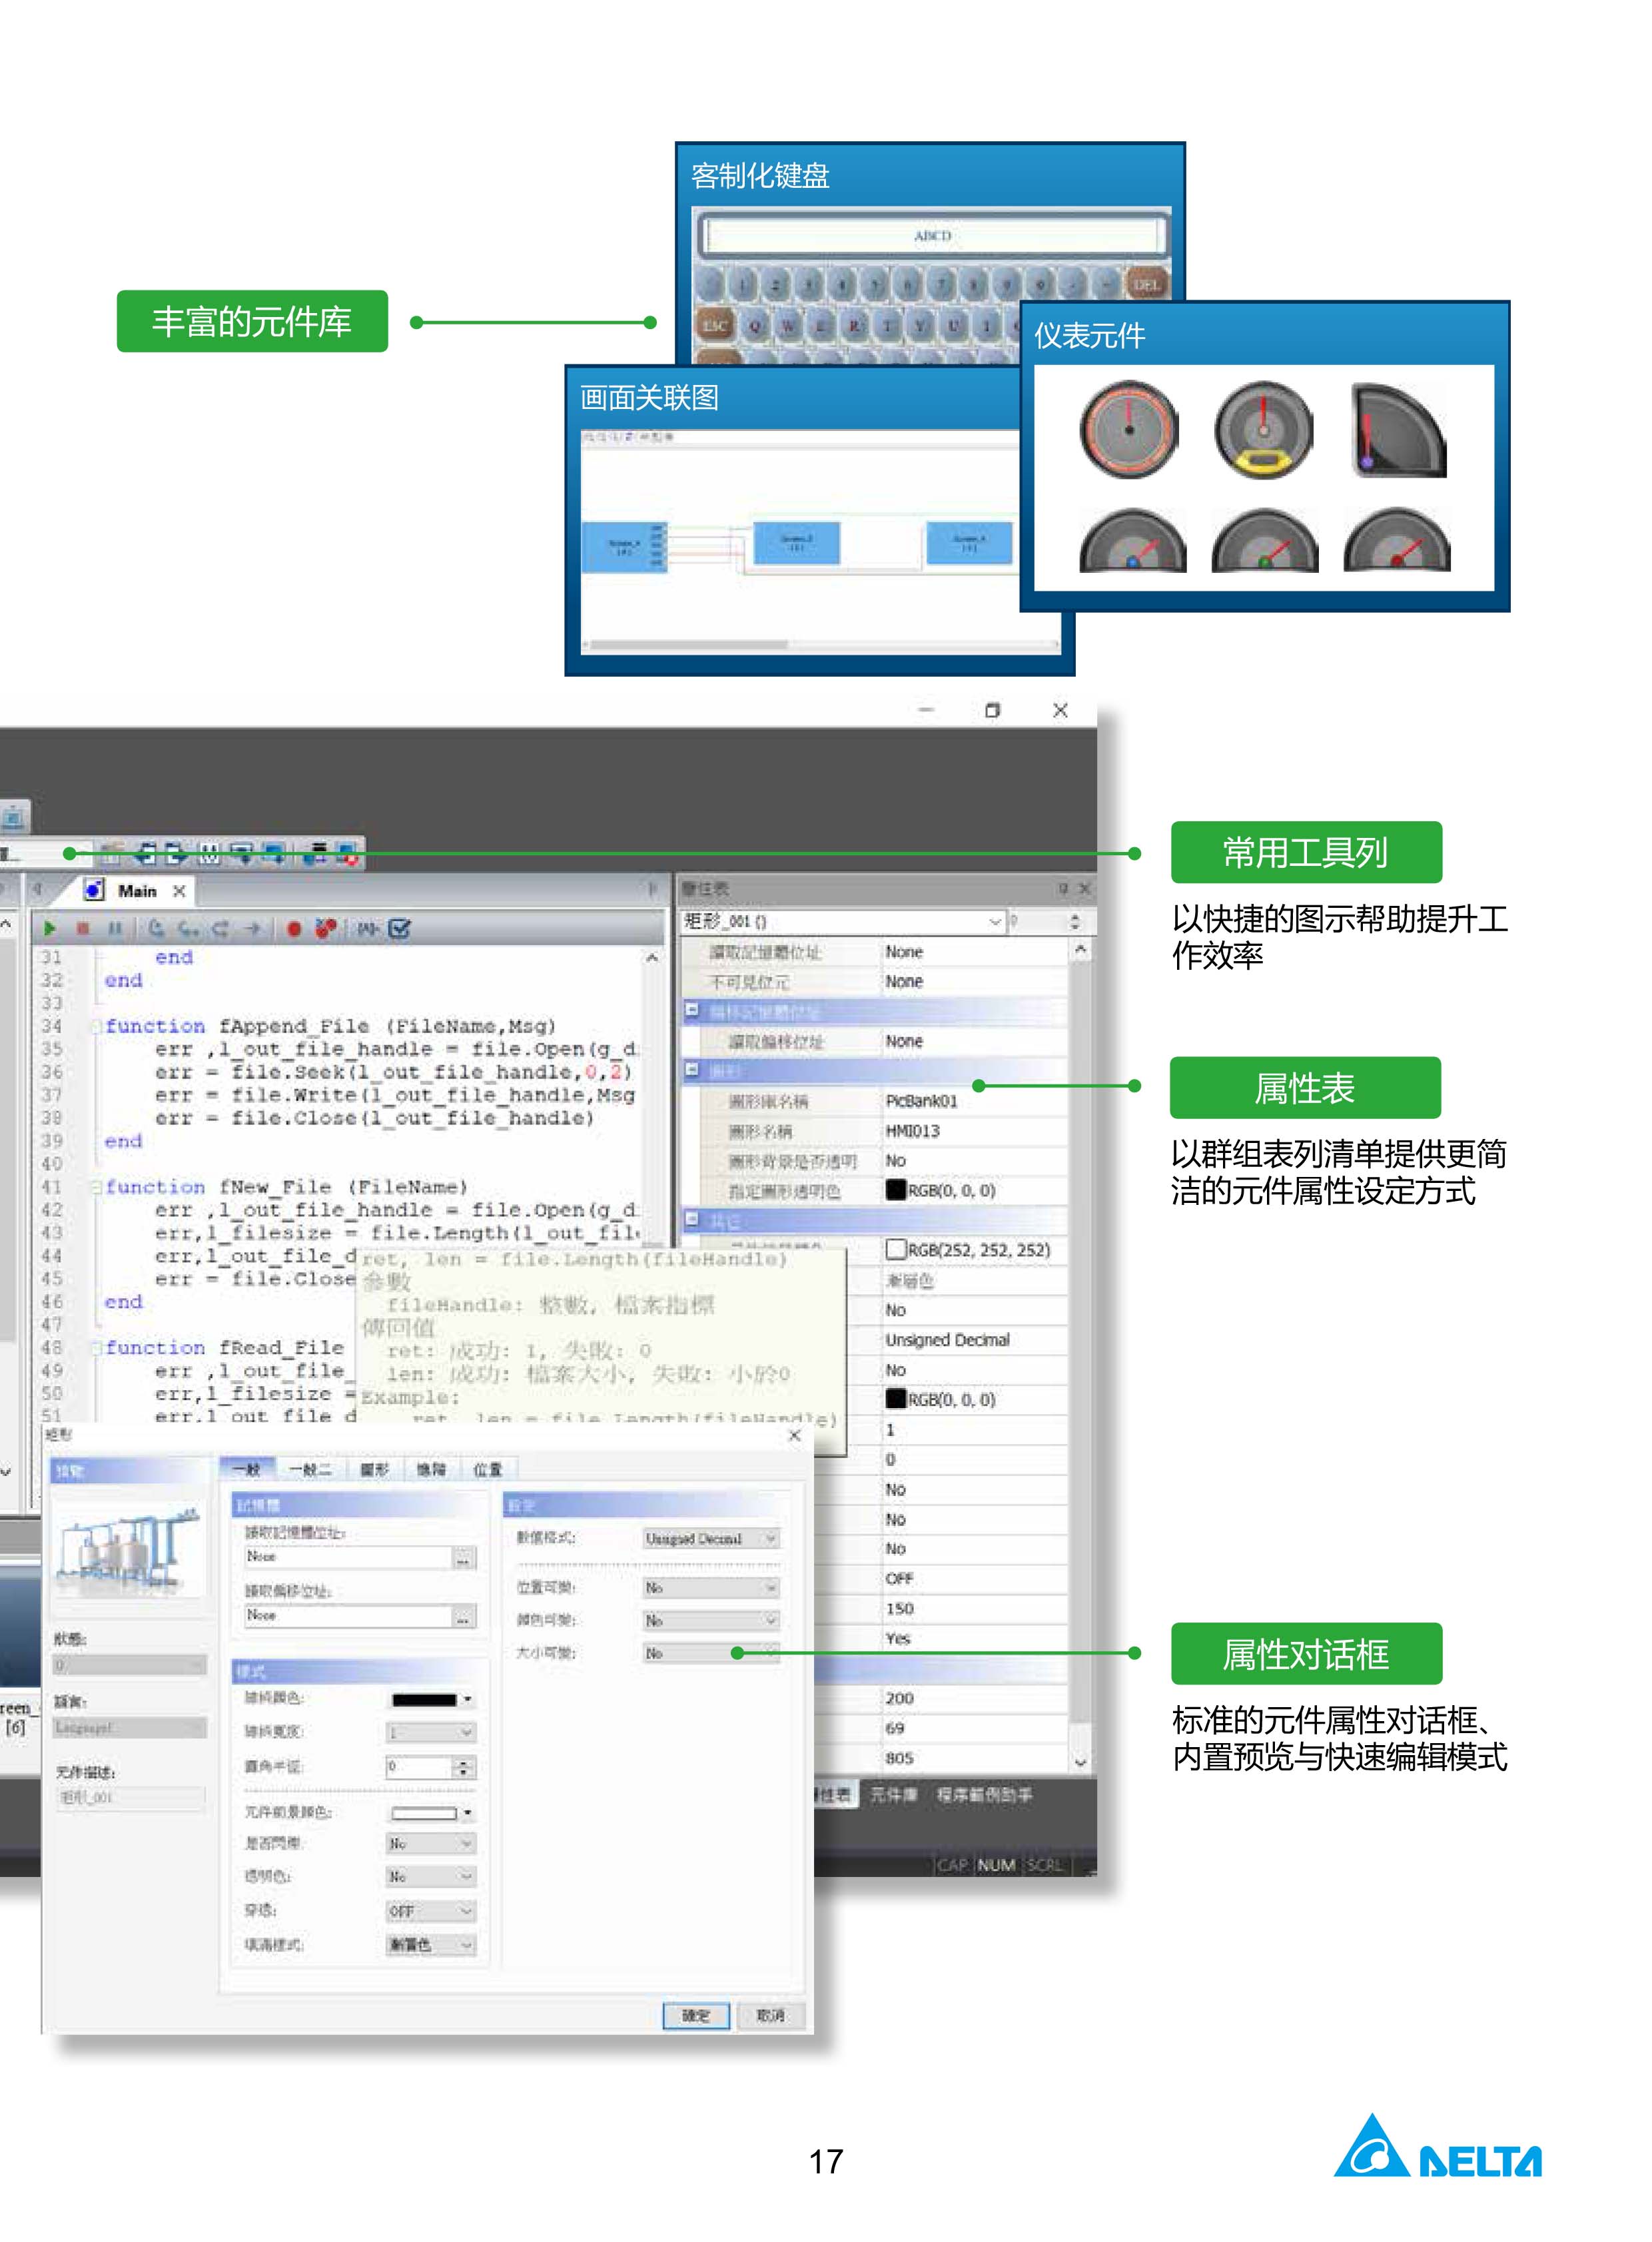1652x2242 pixels.
Task: Click the DEL key on custom keyboard
Action: point(1146,284)
